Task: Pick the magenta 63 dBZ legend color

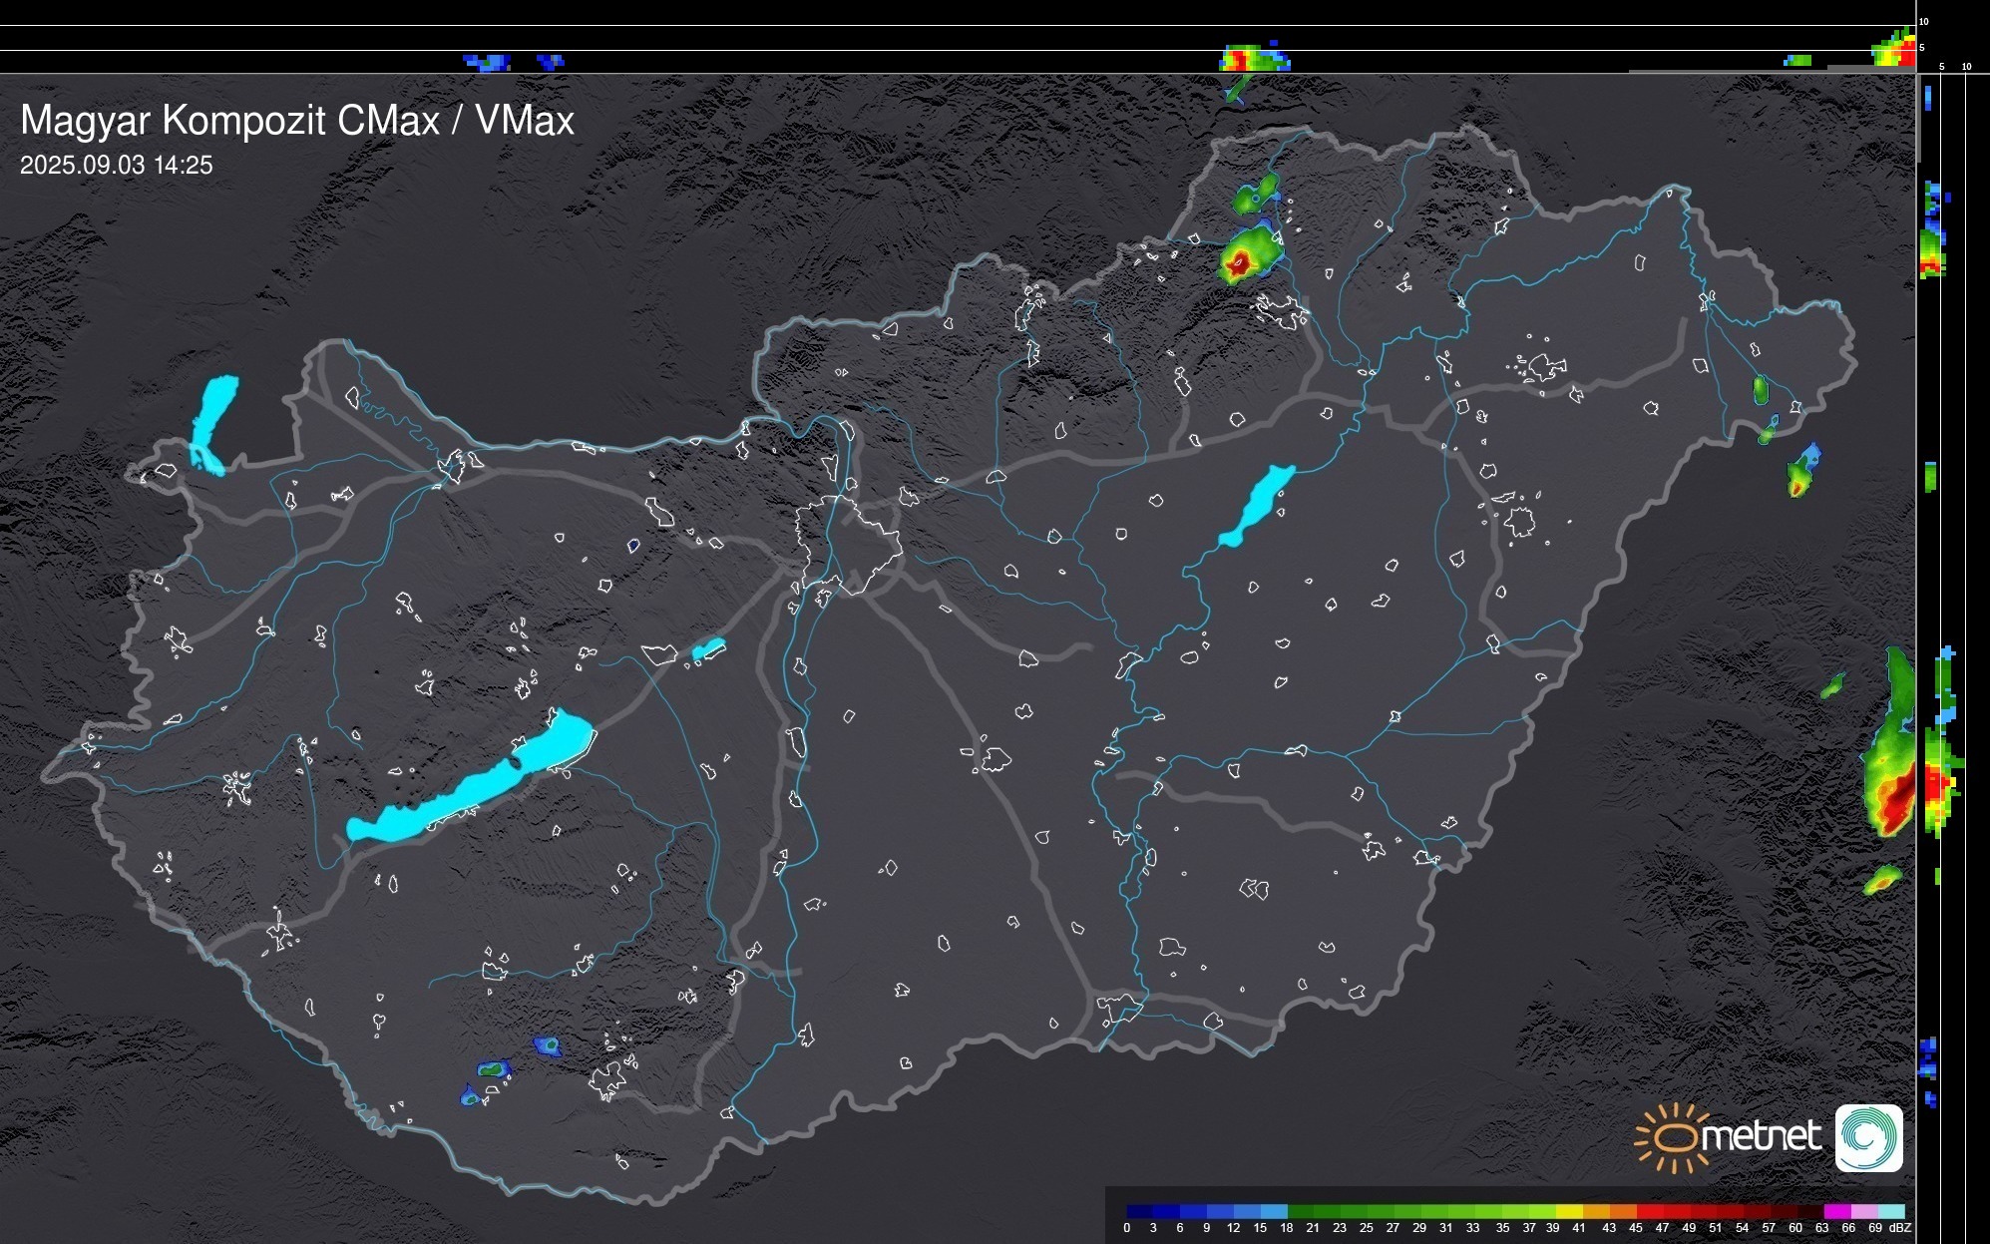Action: [1836, 1211]
